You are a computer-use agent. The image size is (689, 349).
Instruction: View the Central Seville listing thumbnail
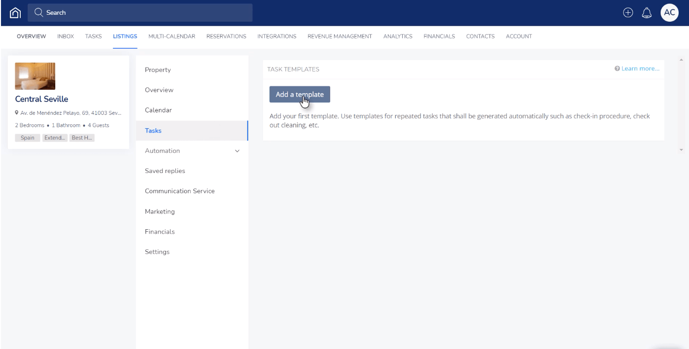point(35,75)
